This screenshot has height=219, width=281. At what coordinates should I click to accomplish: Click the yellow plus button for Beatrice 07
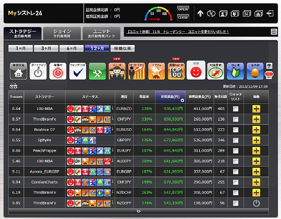256,130
